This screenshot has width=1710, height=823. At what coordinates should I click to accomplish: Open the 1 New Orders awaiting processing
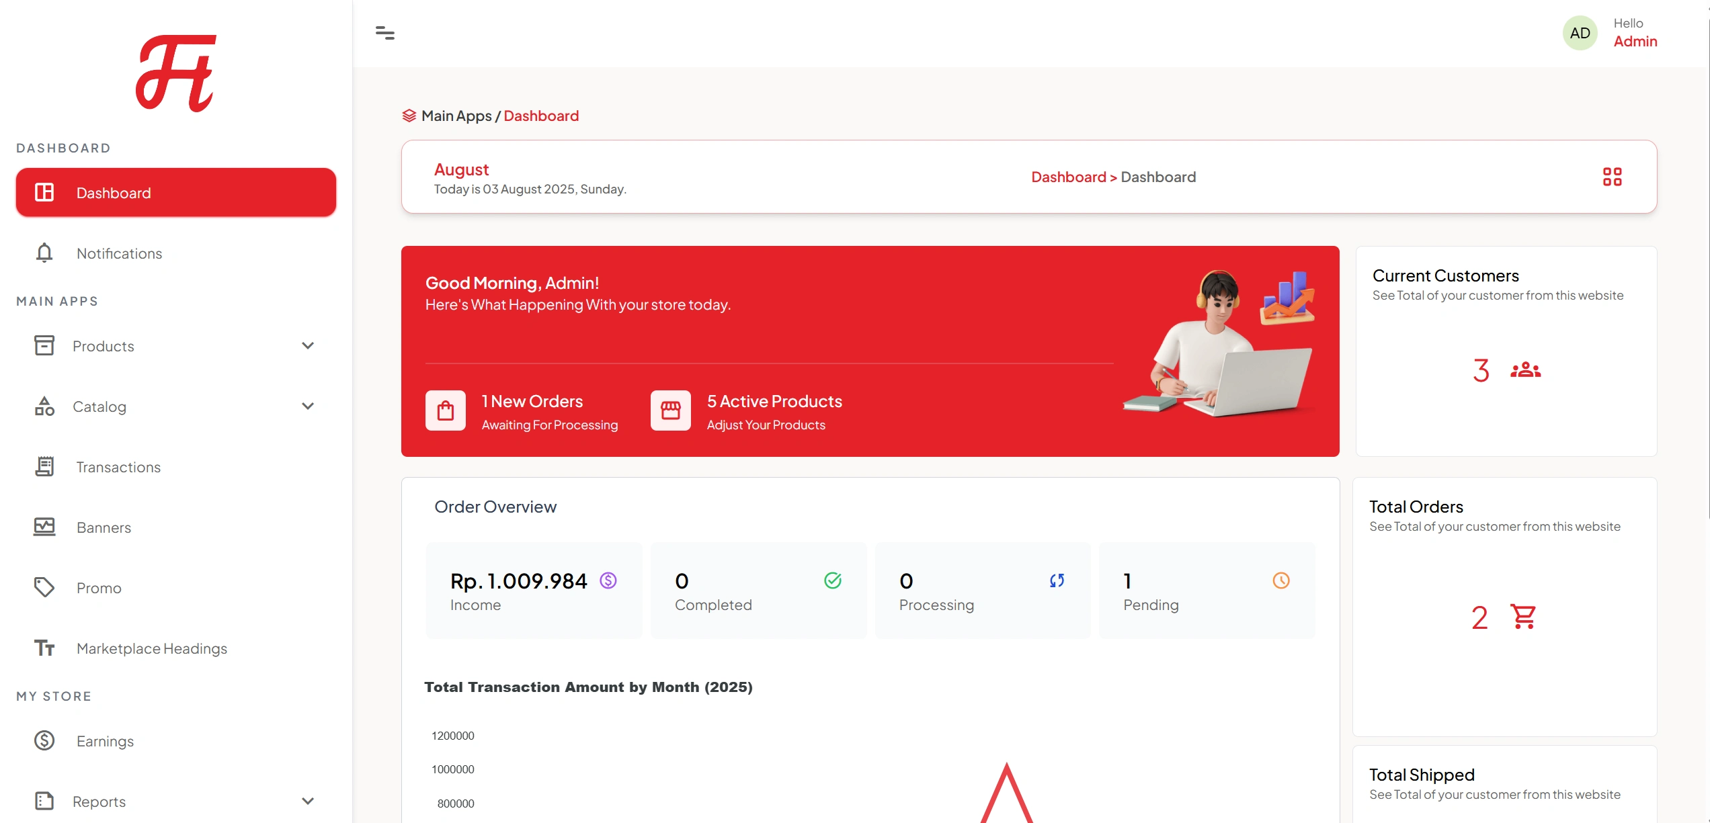pos(532,400)
